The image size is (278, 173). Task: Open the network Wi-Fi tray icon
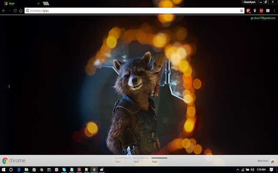click(243, 170)
